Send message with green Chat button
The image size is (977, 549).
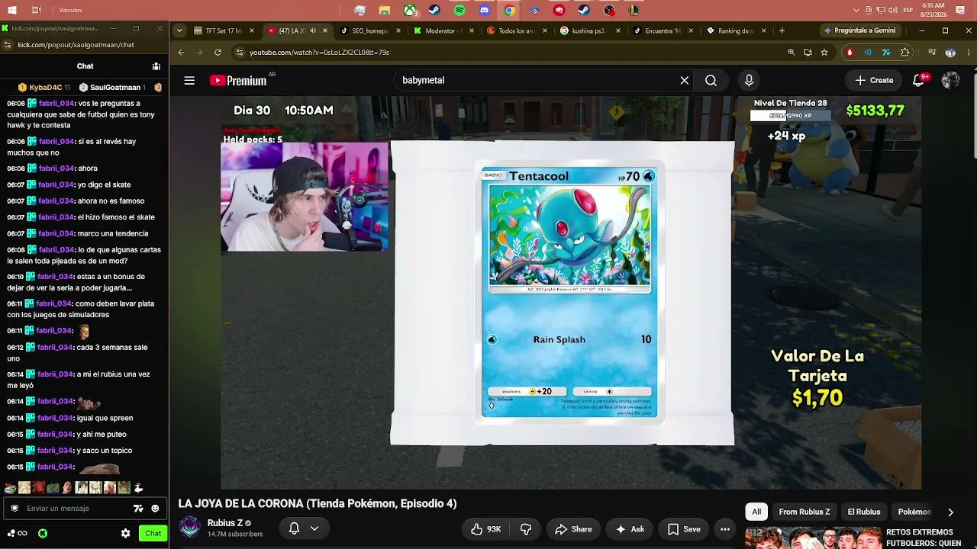pyautogui.click(x=153, y=534)
